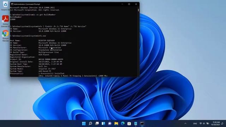Click 'Microsoft Corporation' OS manufacturer value
The image size is (226, 127).
click(x=49, y=48)
